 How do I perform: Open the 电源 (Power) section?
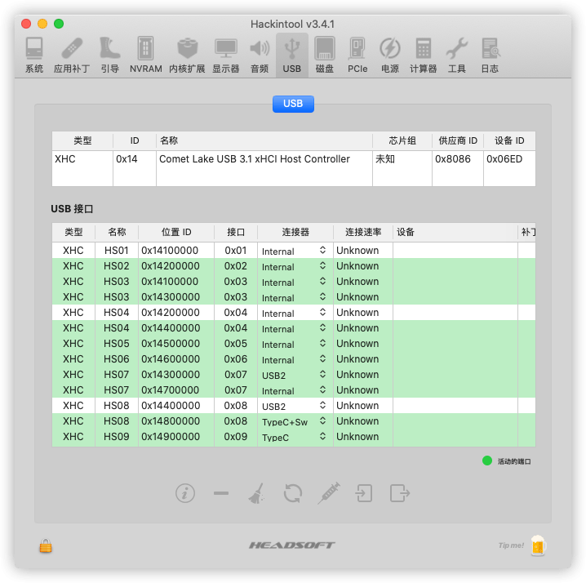tap(390, 55)
